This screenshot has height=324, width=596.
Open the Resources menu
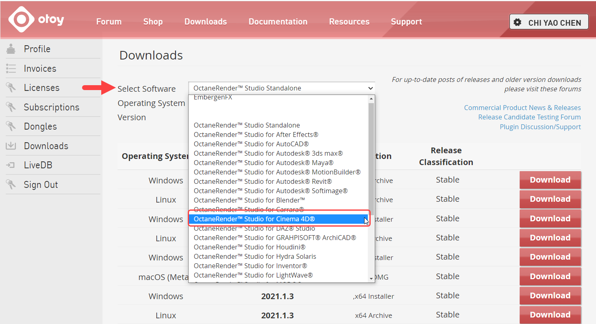(x=349, y=22)
